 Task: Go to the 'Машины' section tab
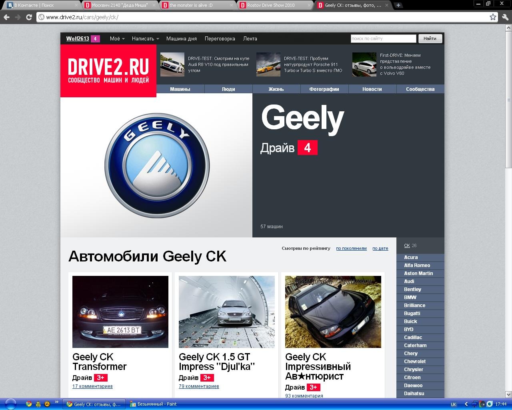pyautogui.click(x=180, y=89)
